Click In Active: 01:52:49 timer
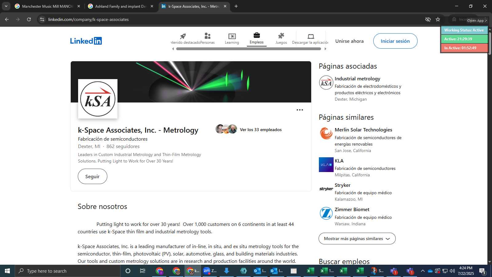492x277 pixels. coord(464,48)
